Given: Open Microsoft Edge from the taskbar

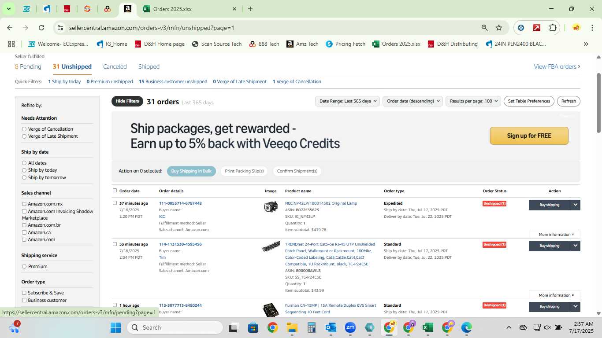Looking at the screenshot, I should pos(467,327).
